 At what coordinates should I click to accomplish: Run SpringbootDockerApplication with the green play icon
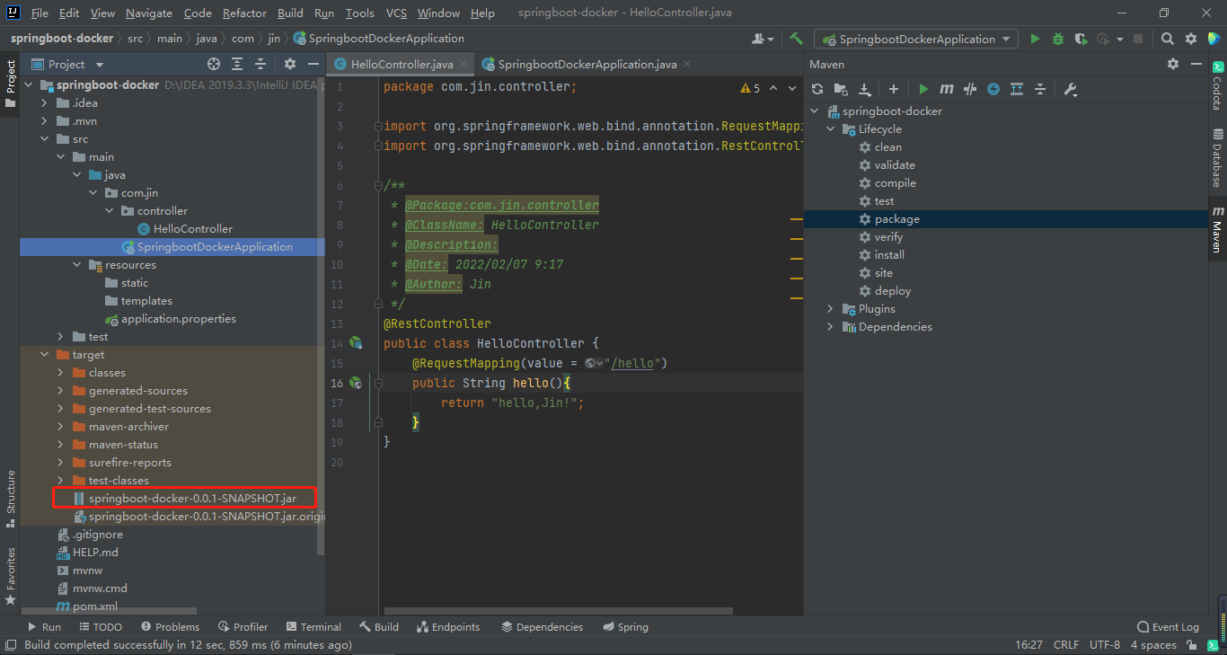(x=1035, y=39)
